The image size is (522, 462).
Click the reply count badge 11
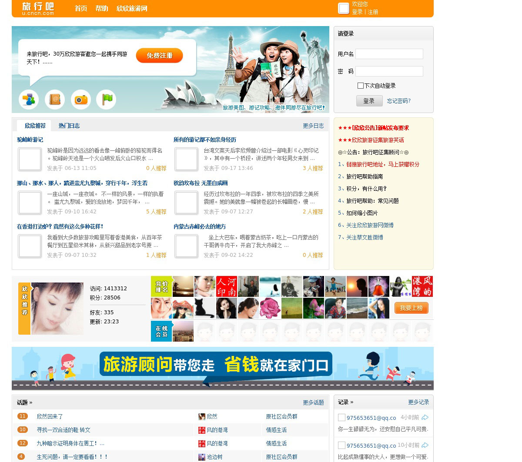tap(23, 416)
